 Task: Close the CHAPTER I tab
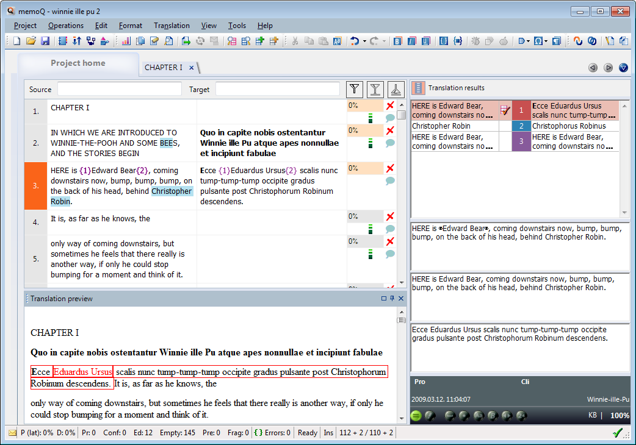(192, 68)
